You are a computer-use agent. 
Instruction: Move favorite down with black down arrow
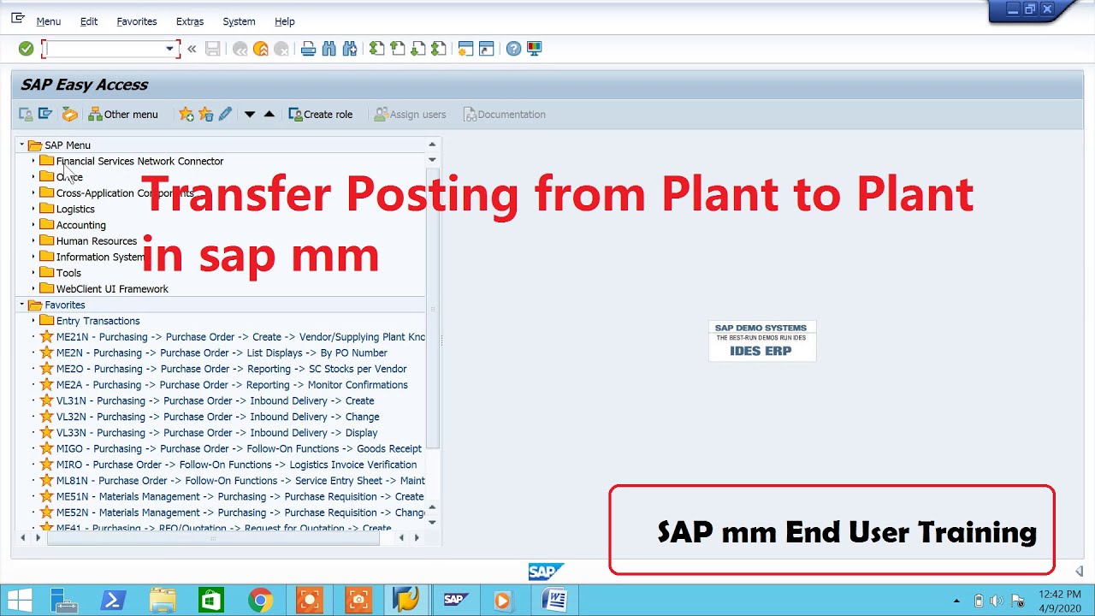point(250,114)
